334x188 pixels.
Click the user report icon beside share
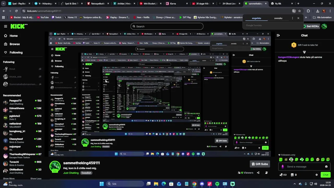(x=266, y=173)
